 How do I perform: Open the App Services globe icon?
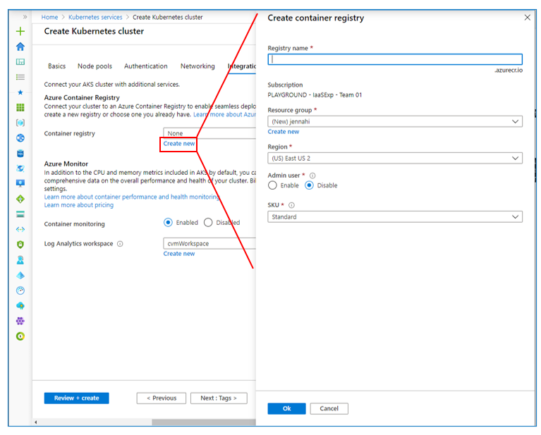[20, 138]
